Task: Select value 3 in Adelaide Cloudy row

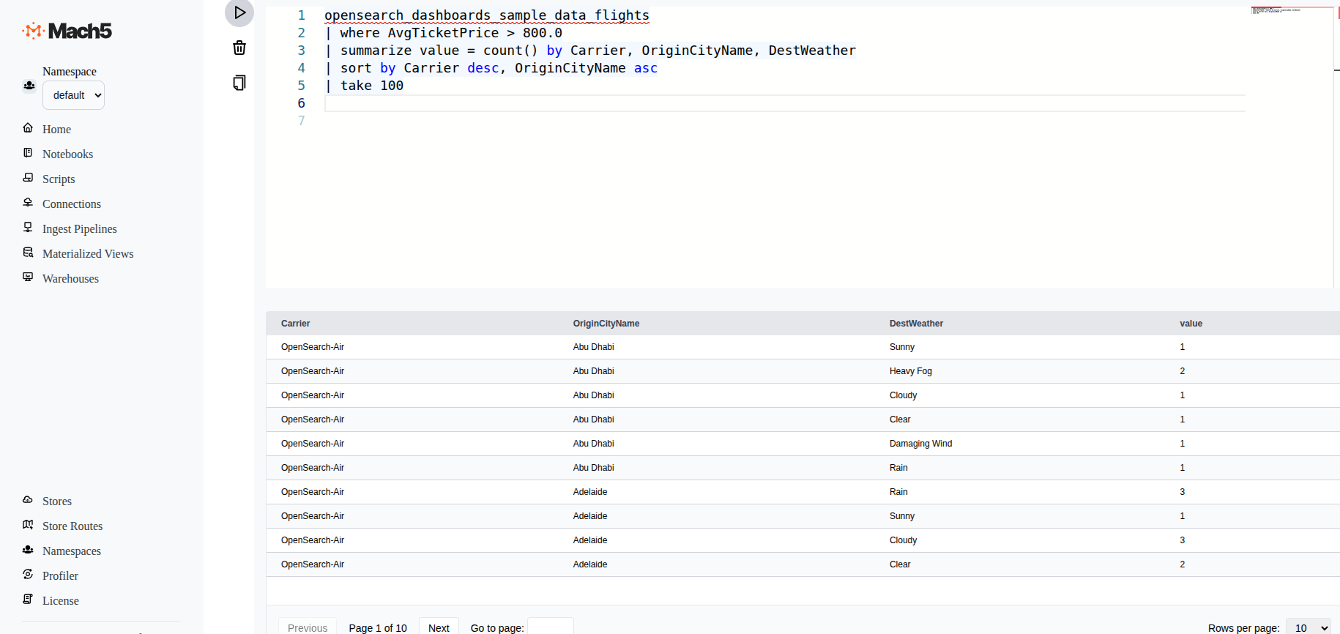Action: (1182, 540)
